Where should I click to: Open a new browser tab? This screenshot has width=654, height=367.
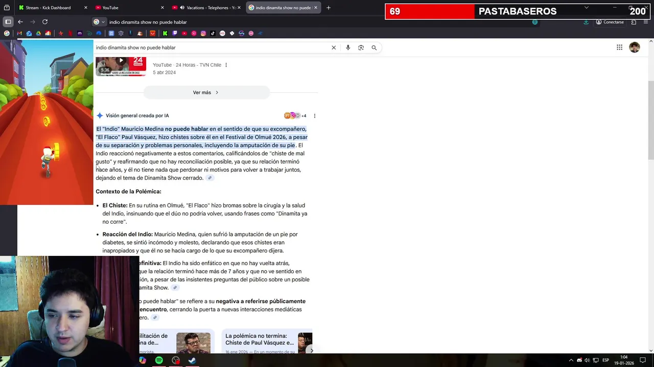(x=329, y=8)
